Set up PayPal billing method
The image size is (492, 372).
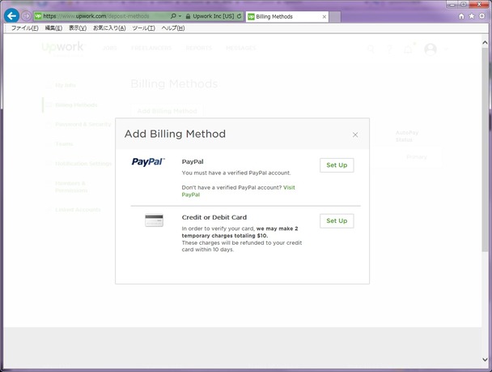337,165
